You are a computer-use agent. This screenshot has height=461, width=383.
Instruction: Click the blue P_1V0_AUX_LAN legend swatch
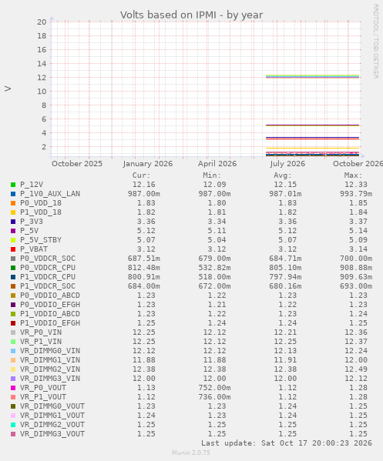point(13,194)
